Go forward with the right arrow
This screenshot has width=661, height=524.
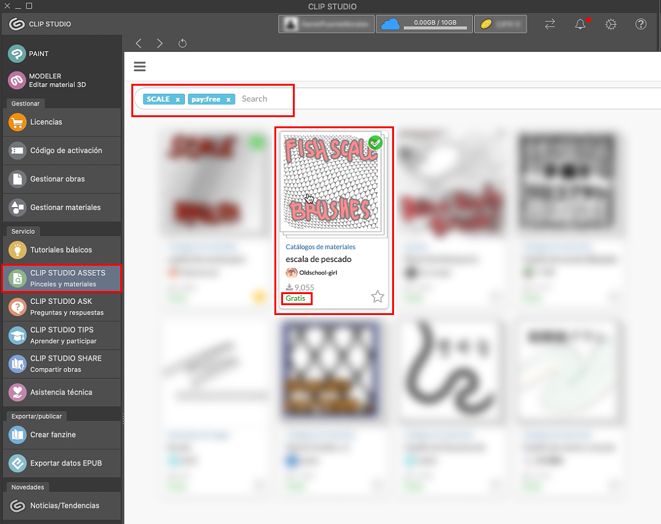pyautogui.click(x=160, y=43)
